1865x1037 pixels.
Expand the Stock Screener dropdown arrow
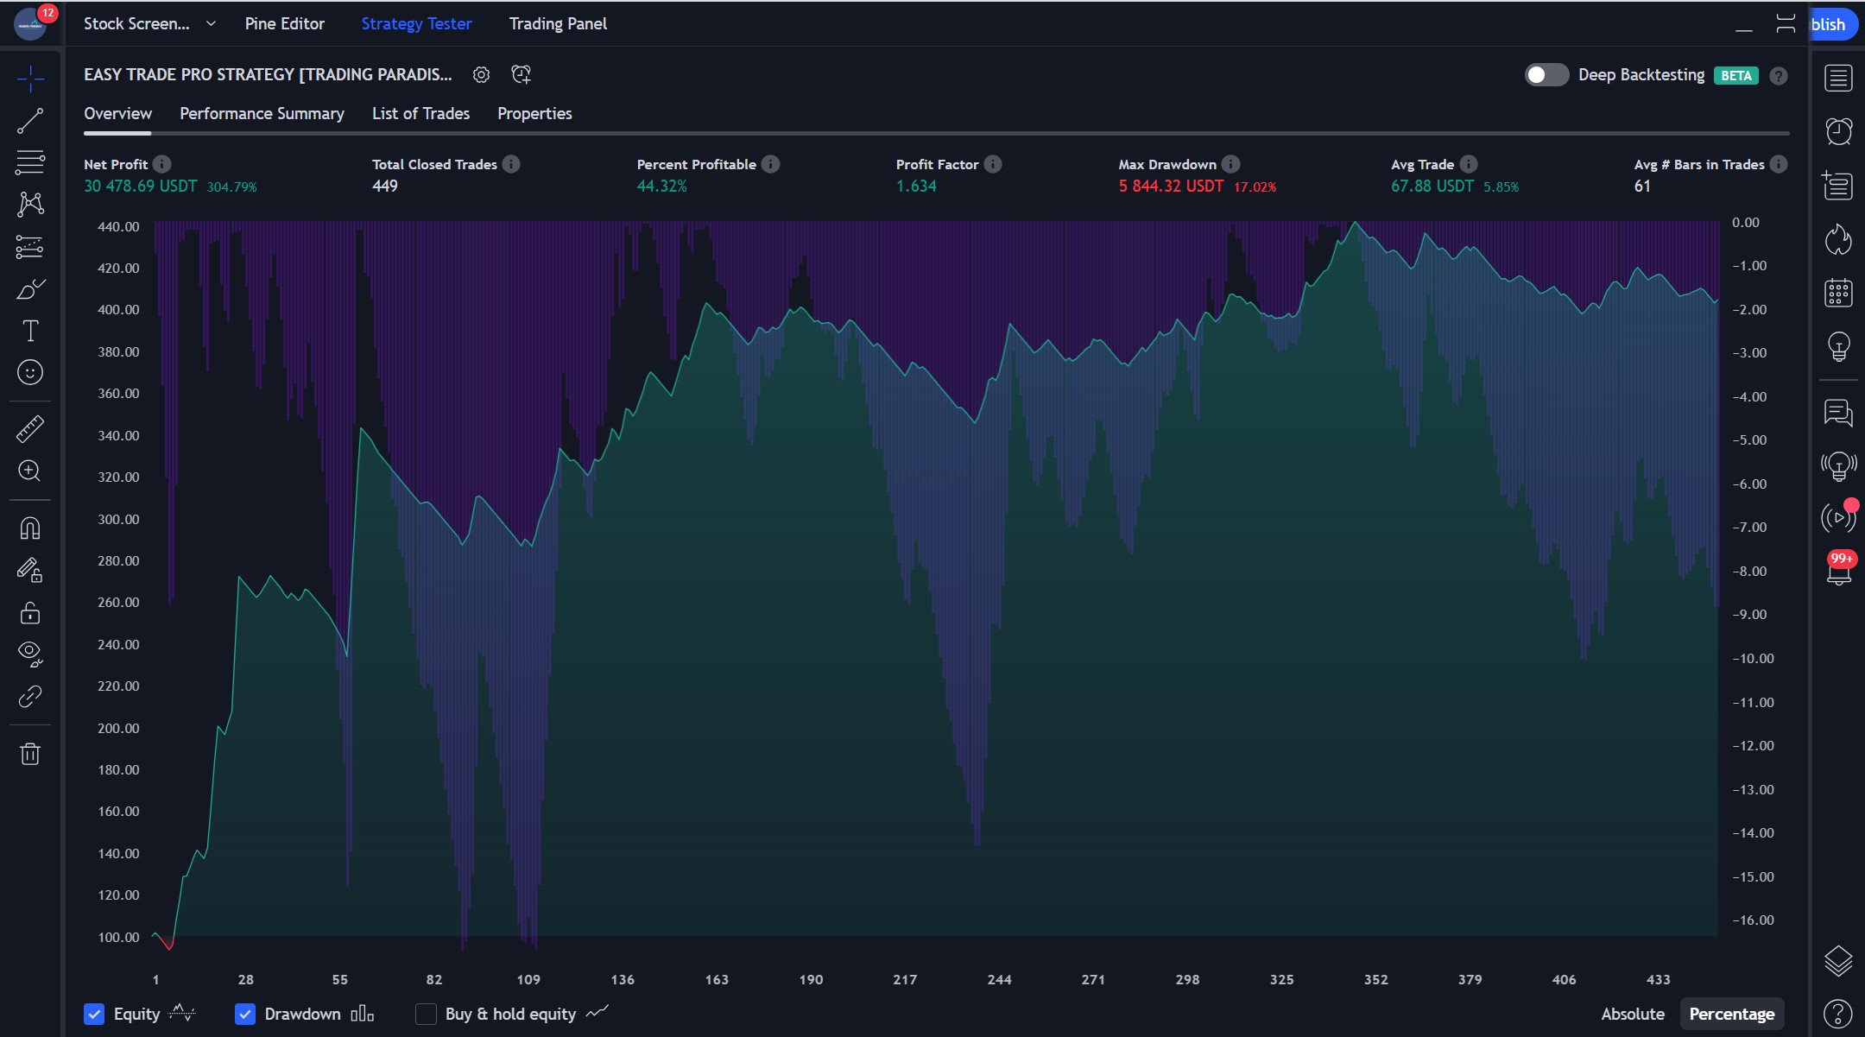pos(211,24)
